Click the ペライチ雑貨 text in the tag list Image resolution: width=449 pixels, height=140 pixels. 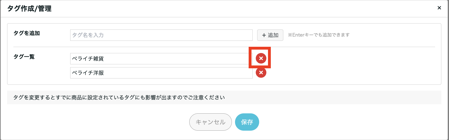[88, 59]
